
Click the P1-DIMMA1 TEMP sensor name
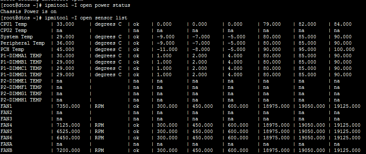pyautogui.click(x=21, y=56)
